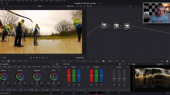Open the Sizing palette icon

point(117,61)
